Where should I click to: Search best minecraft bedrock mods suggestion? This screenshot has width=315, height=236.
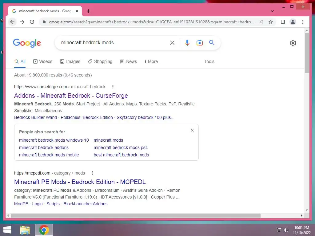[121, 155]
